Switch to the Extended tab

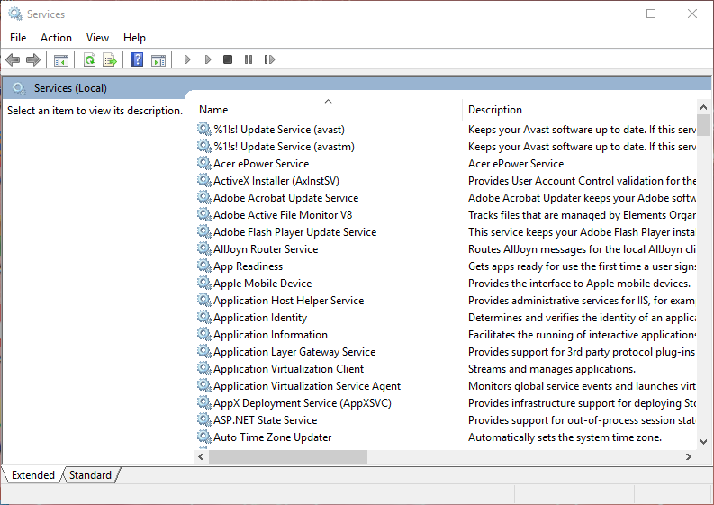pos(32,475)
